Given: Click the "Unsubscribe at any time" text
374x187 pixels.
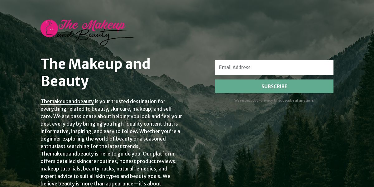Looking at the screenshot, I should click(x=294, y=100).
